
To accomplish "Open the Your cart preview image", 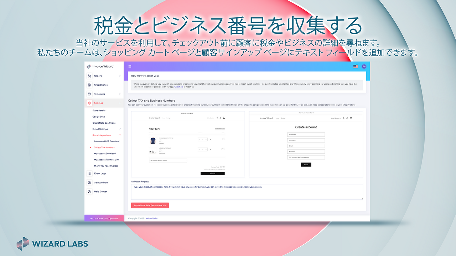I will (x=188, y=144).
